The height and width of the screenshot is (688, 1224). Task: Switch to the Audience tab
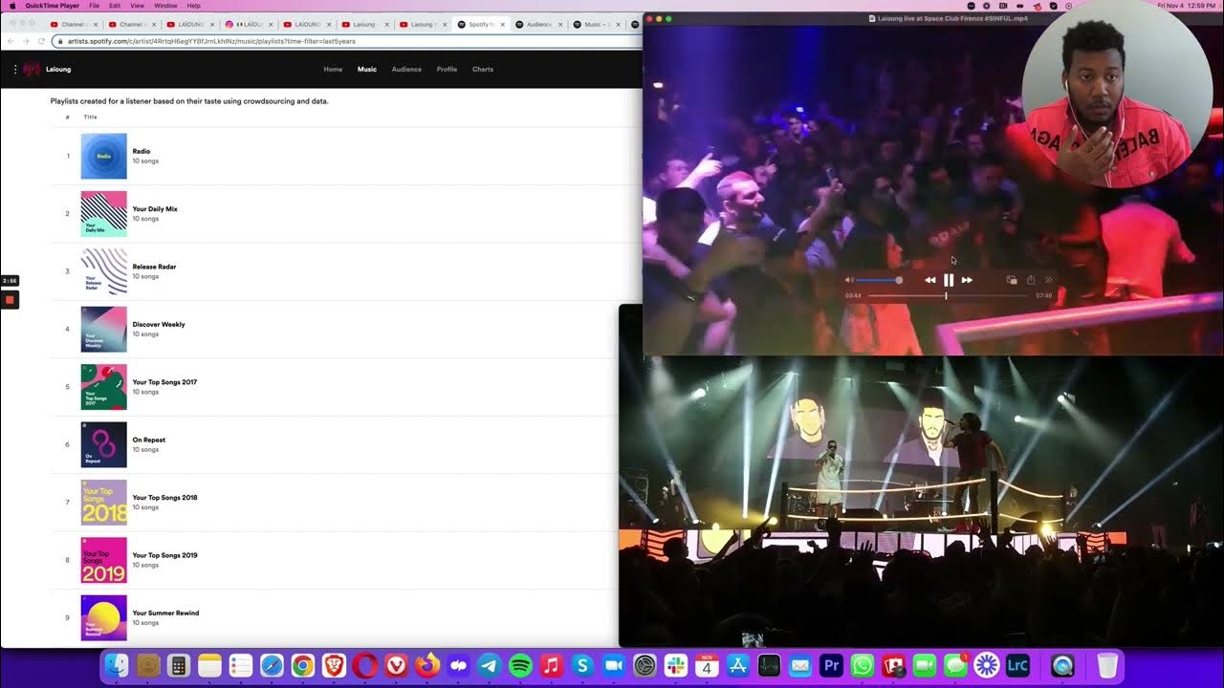406,69
